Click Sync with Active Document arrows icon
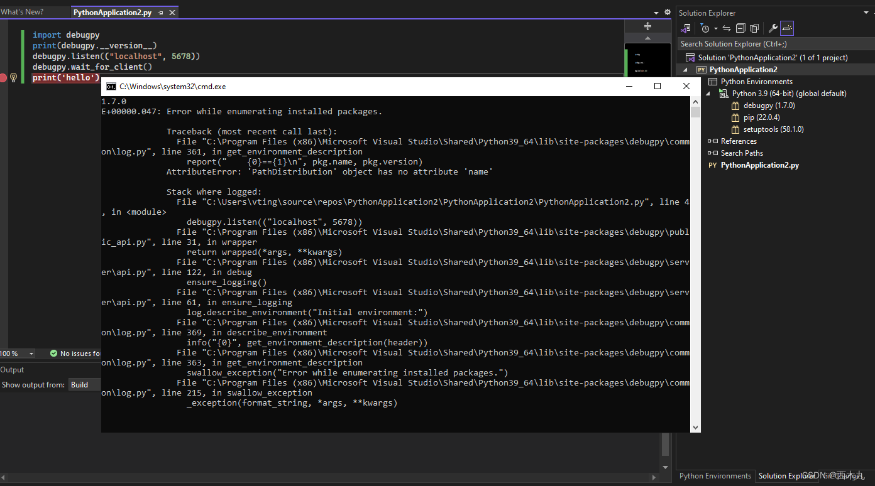 [727, 28]
